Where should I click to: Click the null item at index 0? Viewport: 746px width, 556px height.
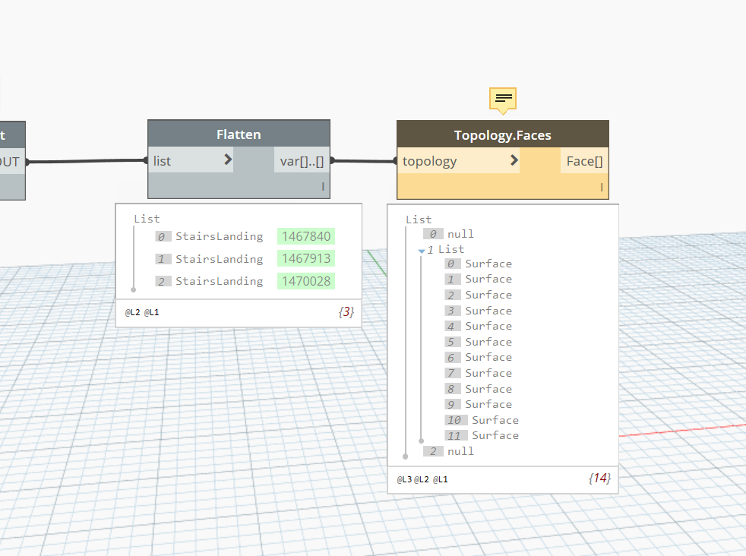(449, 234)
